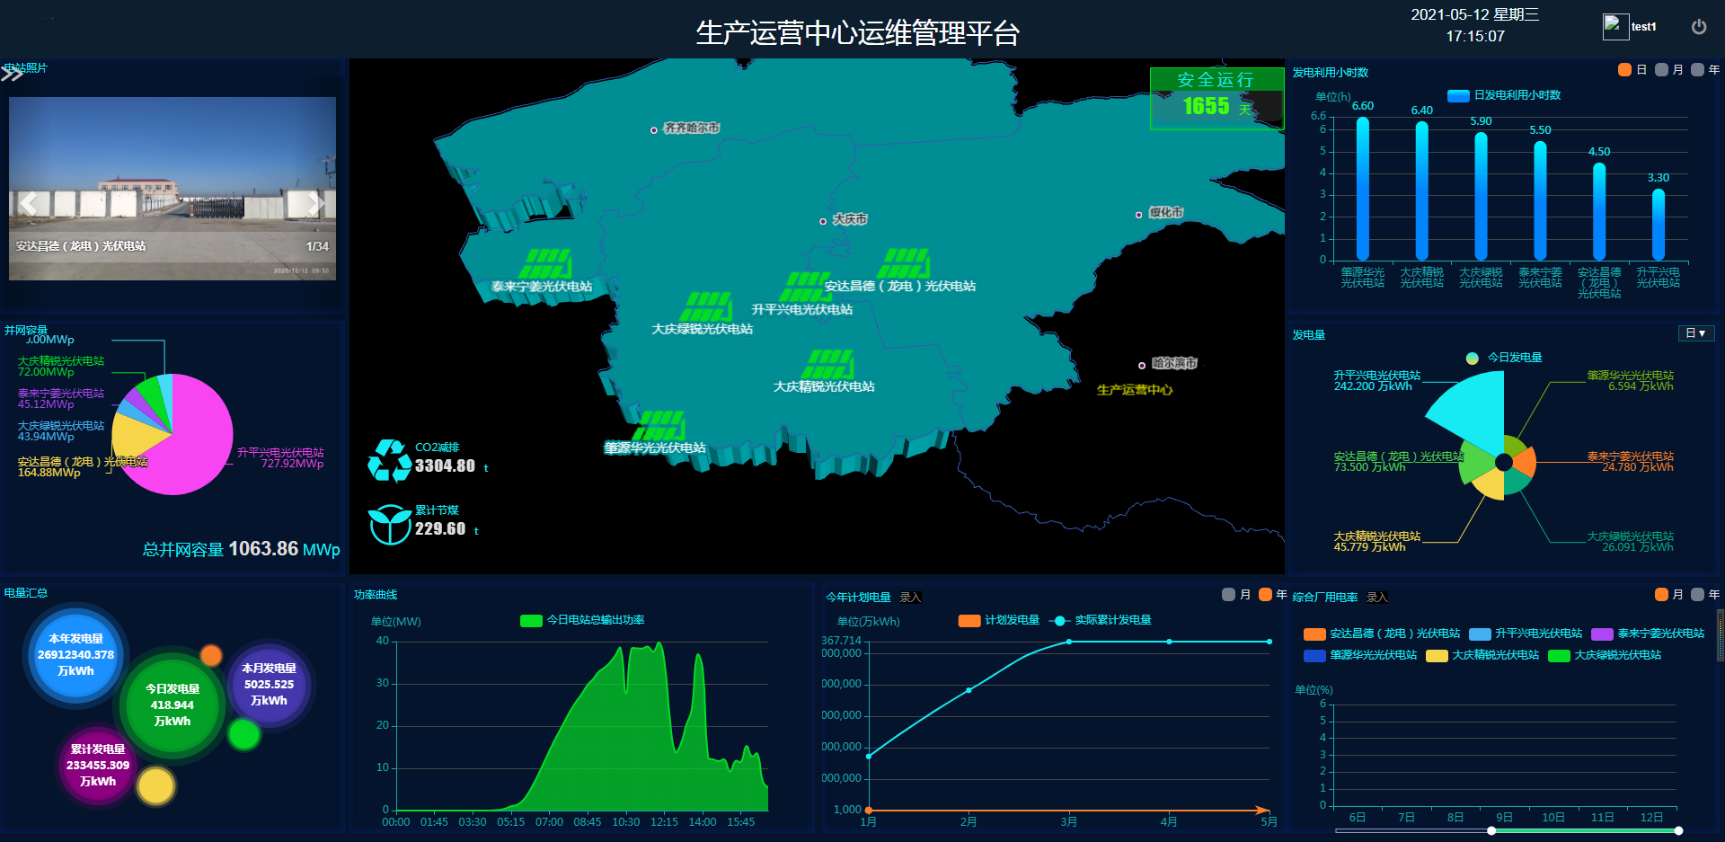
Task: Click the 大庆精锐光伏电站 solar panel map icon
Action: (827, 365)
